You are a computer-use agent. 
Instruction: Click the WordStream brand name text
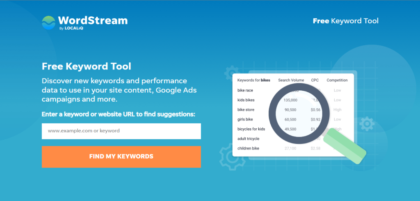click(93, 20)
